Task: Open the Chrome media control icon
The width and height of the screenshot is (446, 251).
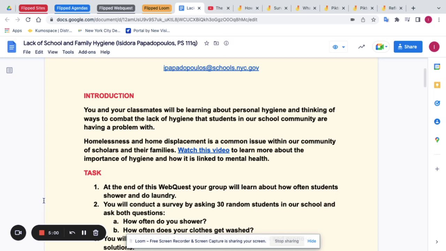Action: tap(407, 20)
